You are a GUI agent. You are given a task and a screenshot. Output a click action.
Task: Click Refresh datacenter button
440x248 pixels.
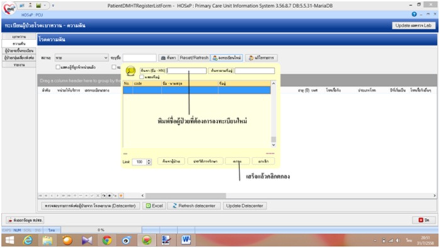click(x=194, y=206)
